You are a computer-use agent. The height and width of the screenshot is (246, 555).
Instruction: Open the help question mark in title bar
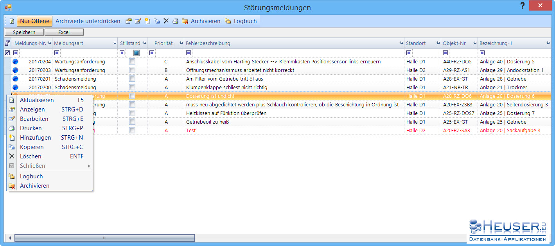click(x=522, y=6)
